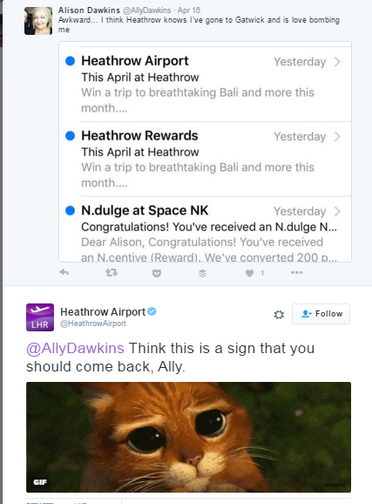Screen dimensions: 372x504
Task: Click the Buffer stack icon under tweet
Action: (x=202, y=273)
